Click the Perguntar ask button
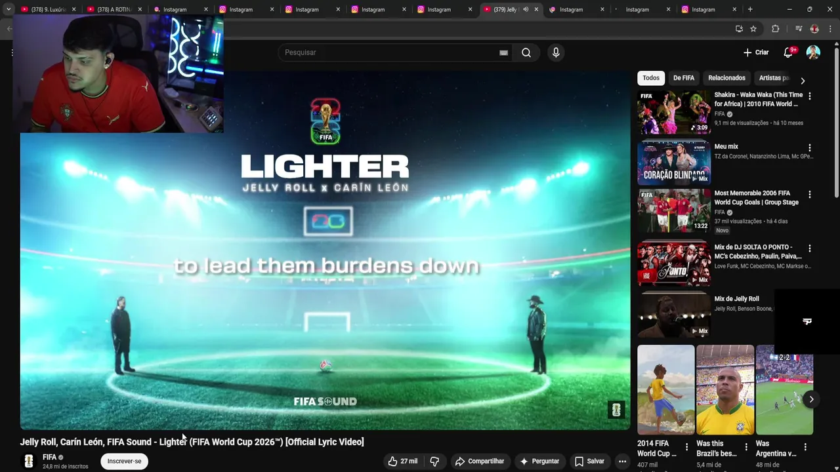This screenshot has width=840, height=472. pyautogui.click(x=539, y=462)
